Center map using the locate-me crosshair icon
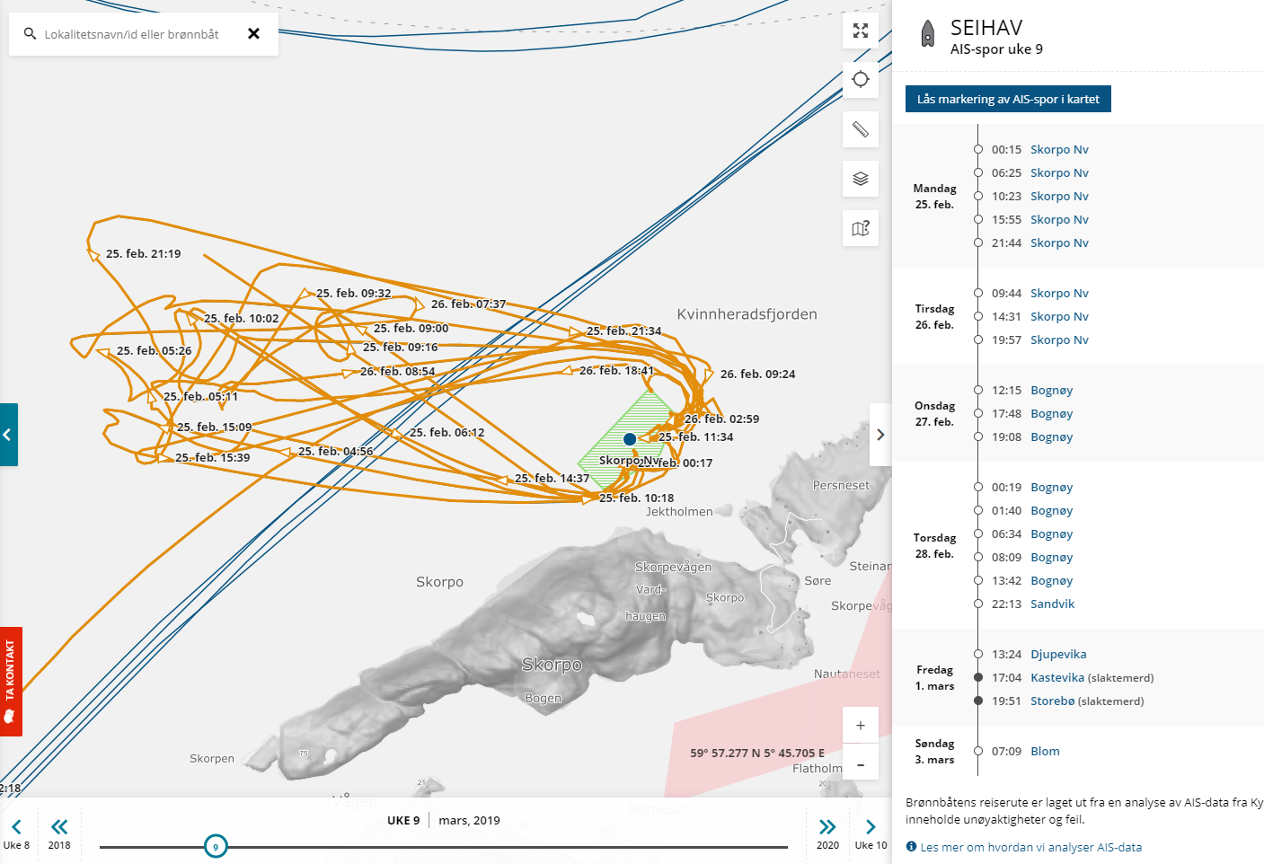The image size is (1264, 864). click(x=860, y=80)
